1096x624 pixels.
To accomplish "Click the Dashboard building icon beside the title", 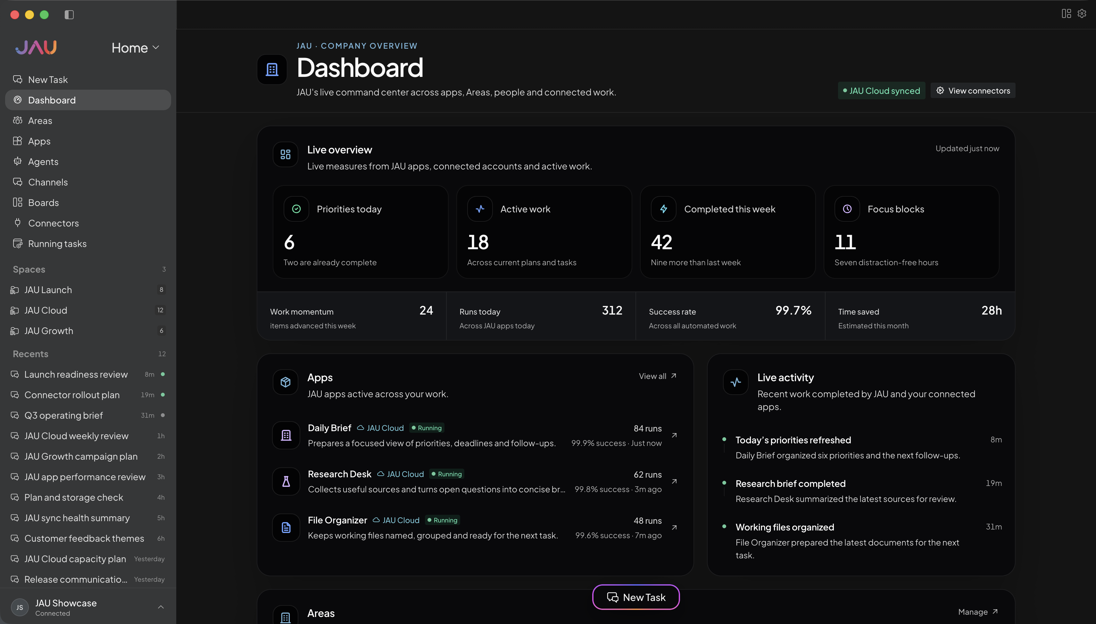I will click(272, 70).
